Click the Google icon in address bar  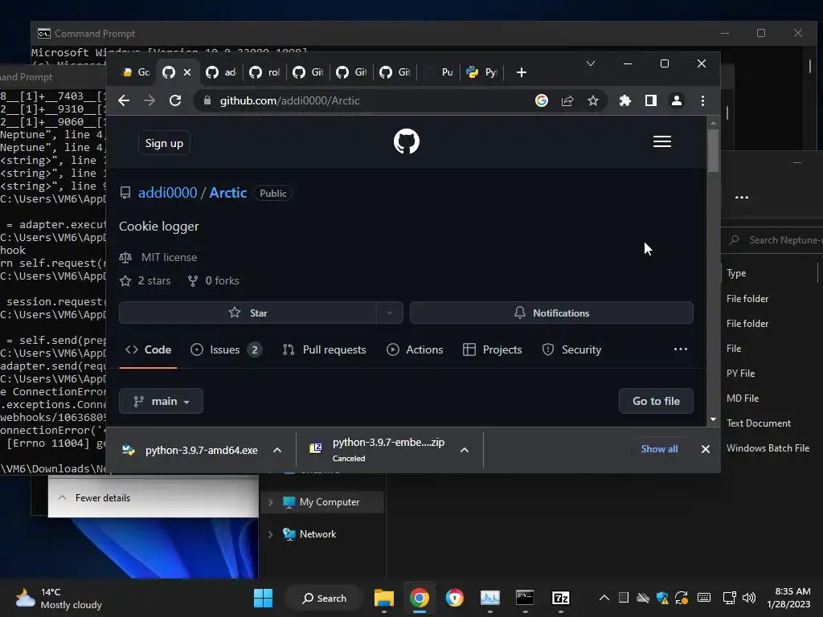point(542,100)
